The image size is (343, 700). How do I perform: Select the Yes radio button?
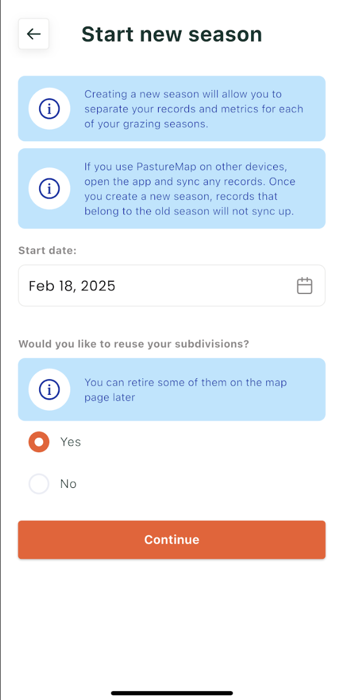(x=39, y=442)
